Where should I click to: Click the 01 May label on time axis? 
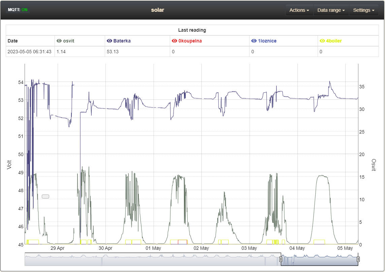[153, 248]
